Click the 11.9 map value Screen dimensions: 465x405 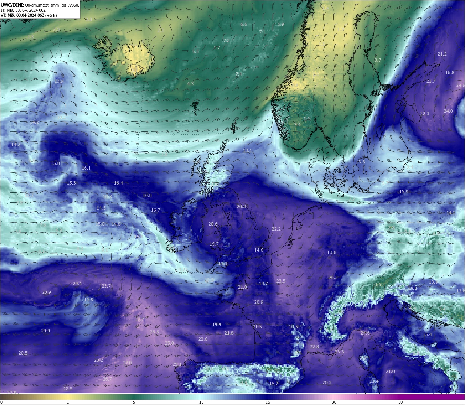tap(89, 300)
